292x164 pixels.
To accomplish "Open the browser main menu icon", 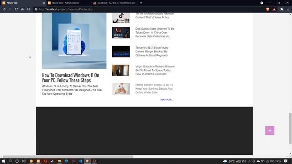I will coord(288,9).
